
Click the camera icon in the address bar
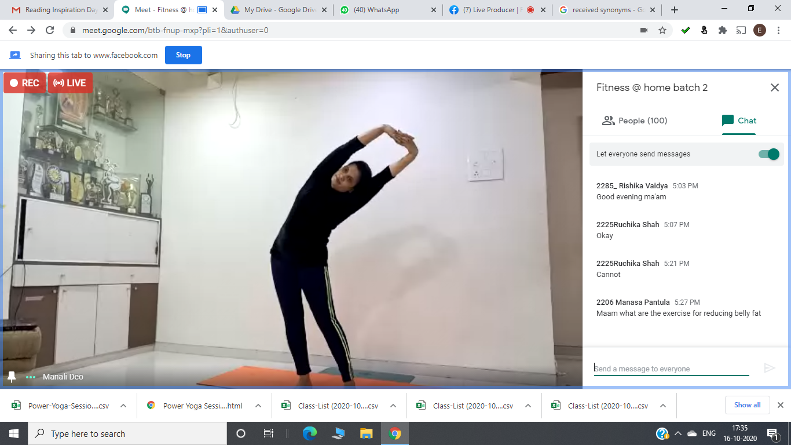[643, 30]
